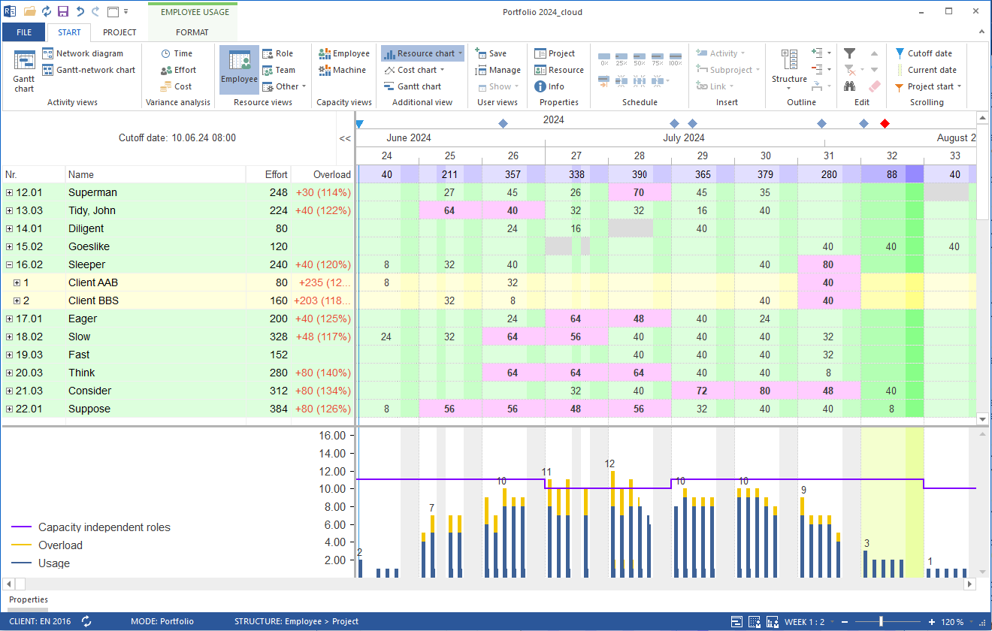Viewport: 992px width, 631px height.
Task: Click the binoculars search icon
Action: tap(849, 86)
